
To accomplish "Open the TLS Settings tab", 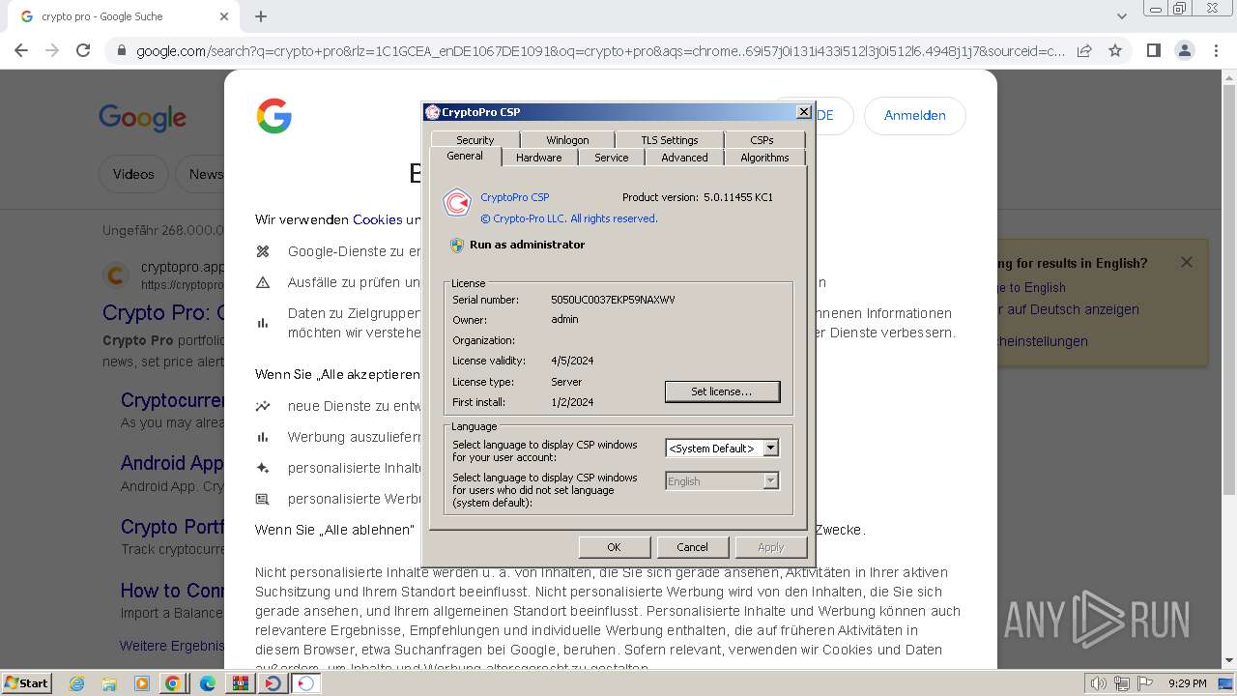I will click(669, 139).
